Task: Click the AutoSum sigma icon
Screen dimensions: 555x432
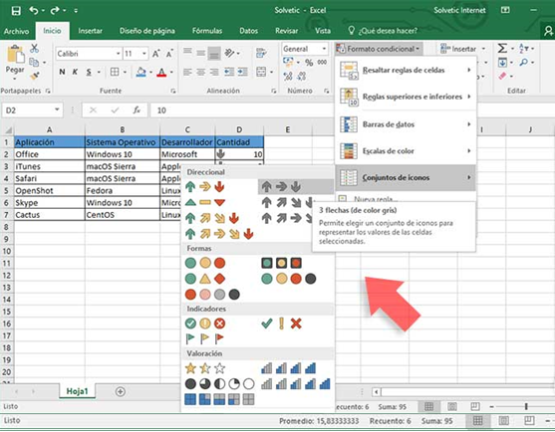Action: click(x=502, y=49)
